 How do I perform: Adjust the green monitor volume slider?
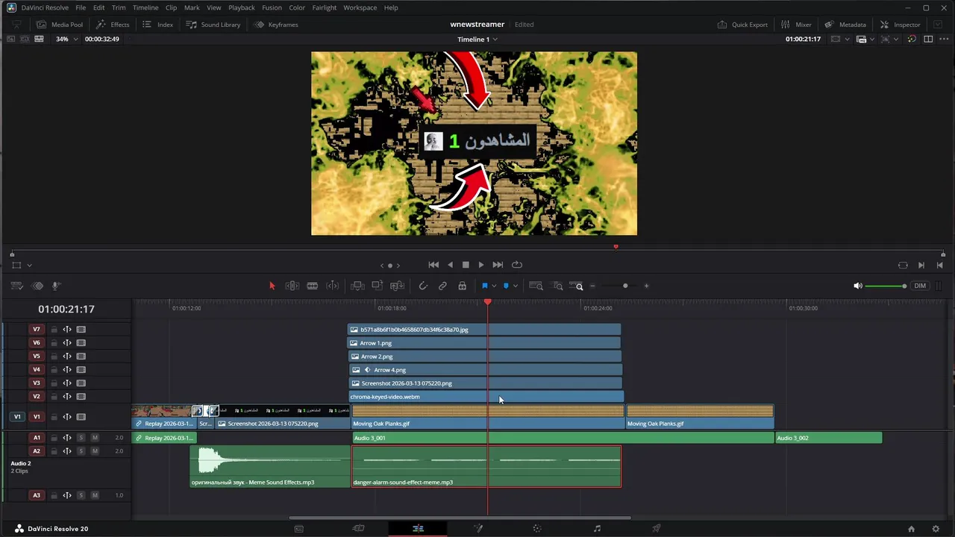886,286
